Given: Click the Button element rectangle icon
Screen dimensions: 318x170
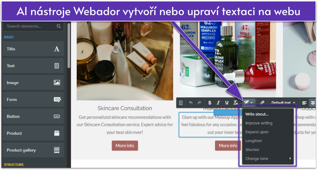Looking at the screenshot, I should coord(57,116).
